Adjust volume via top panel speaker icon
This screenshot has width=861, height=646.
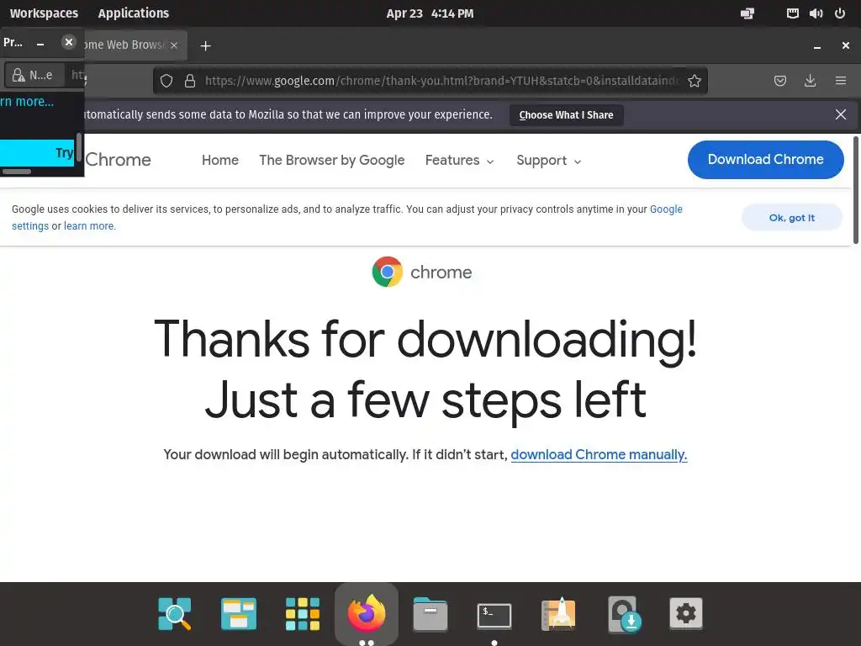tap(816, 13)
